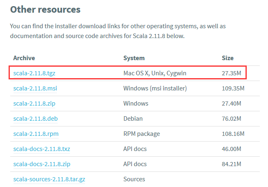The height and width of the screenshot is (187, 268).
Task: Click the 'Mac OS X, Unix, Cygwin' cell
Action: (155, 73)
